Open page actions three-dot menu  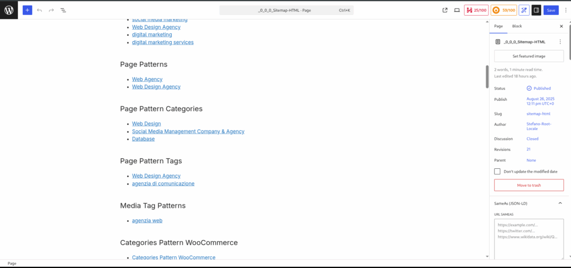click(x=560, y=42)
